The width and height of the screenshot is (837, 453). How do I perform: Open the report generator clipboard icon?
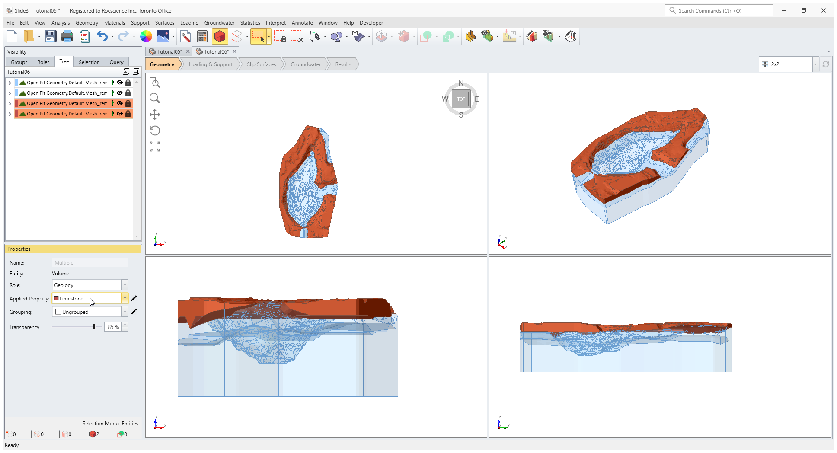coord(84,37)
